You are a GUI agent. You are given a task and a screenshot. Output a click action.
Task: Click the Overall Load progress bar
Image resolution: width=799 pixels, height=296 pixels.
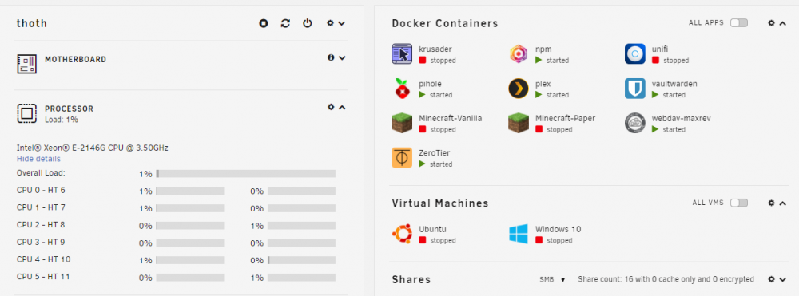click(x=245, y=173)
